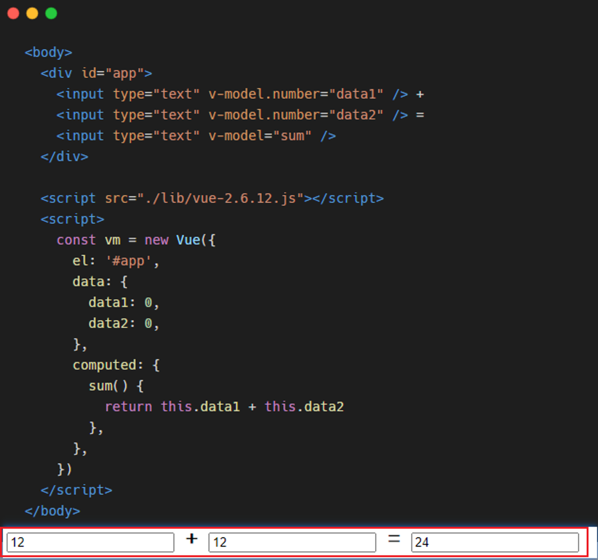
Task: Click the red close window dot
Action: point(13,13)
